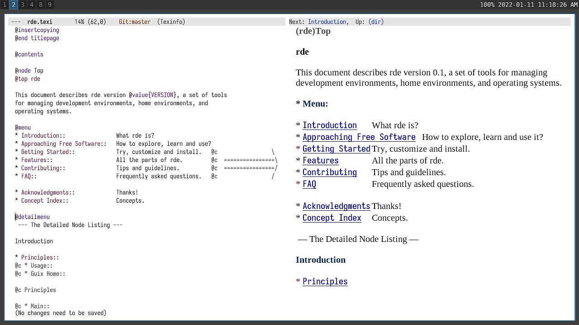
Task: Place cursor on the @menu line
Action: tap(23, 128)
